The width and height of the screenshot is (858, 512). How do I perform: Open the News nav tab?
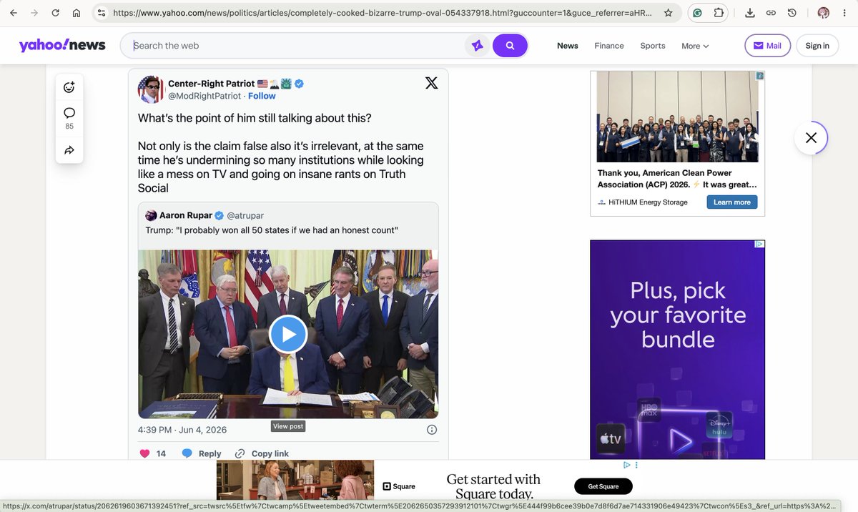568,46
